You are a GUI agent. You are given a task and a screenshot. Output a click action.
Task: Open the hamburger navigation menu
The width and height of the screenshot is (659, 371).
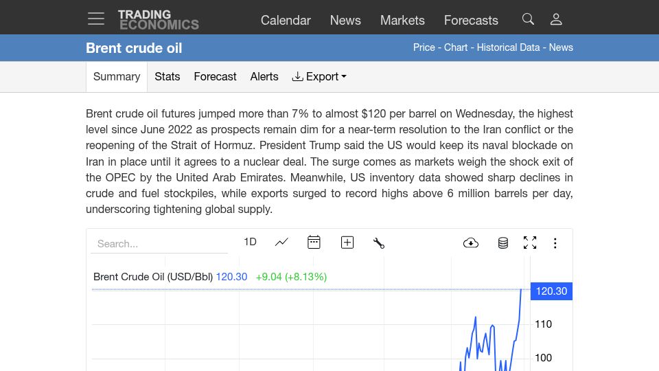click(x=96, y=19)
